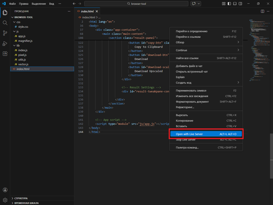Image resolution: width=273 pixels, height=205 pixels.
Task: Open style.css file in explorer
Action: point(23,27)
